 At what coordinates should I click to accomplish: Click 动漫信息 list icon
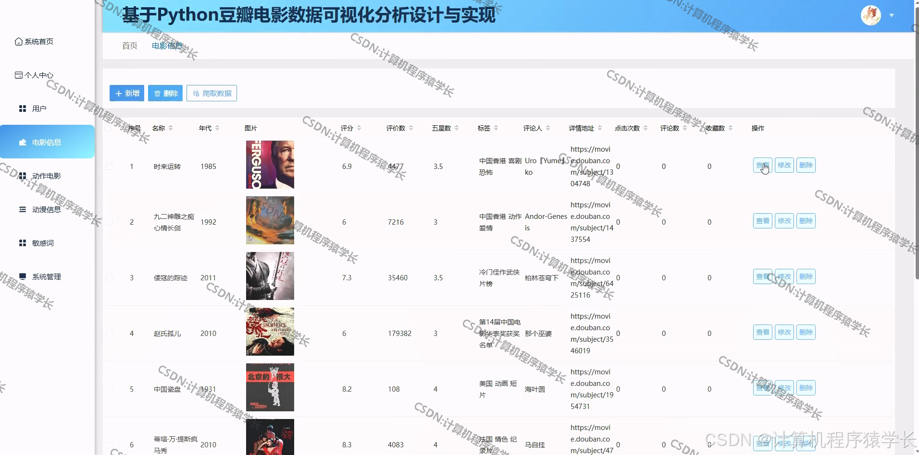tap(23, 210)
